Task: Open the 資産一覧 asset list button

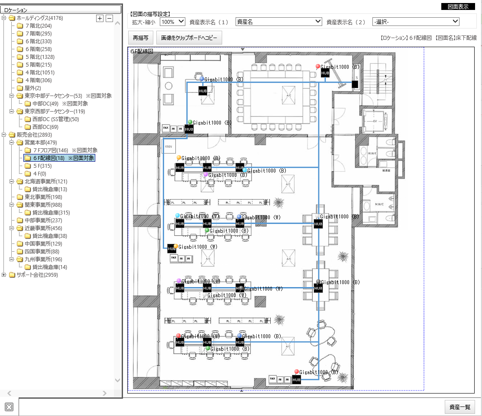Action: coord(460,407)
